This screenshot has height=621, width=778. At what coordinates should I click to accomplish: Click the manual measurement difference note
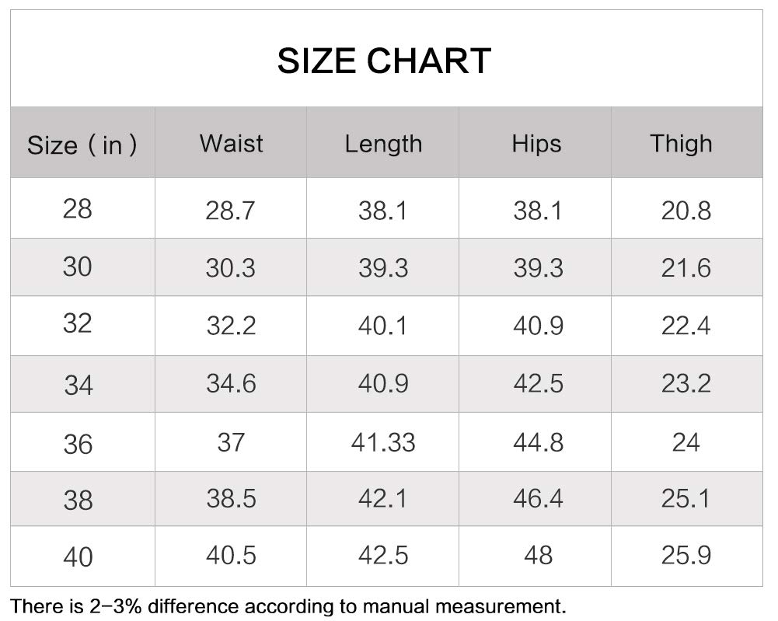pyautogui.click(x=288, y=606)
